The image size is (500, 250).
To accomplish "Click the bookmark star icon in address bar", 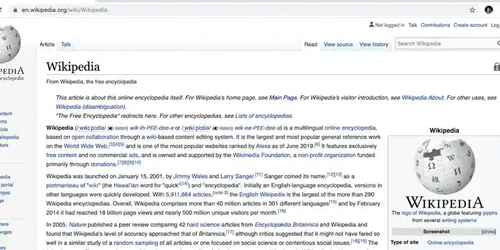I will pos(472,10).
